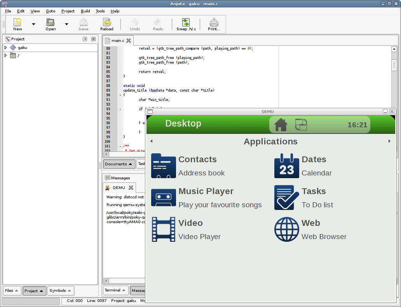Image resolution: width=401 pixels, height=307 pixels.
Task: Switch to the Terminal tab
Action: (115, 290)
